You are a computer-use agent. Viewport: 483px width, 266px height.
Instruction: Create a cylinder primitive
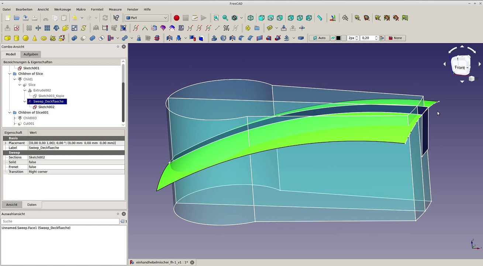16,38
